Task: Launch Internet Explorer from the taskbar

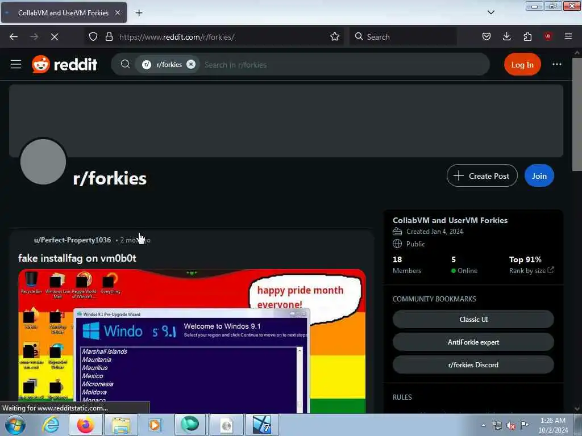Action: point(51,425)
